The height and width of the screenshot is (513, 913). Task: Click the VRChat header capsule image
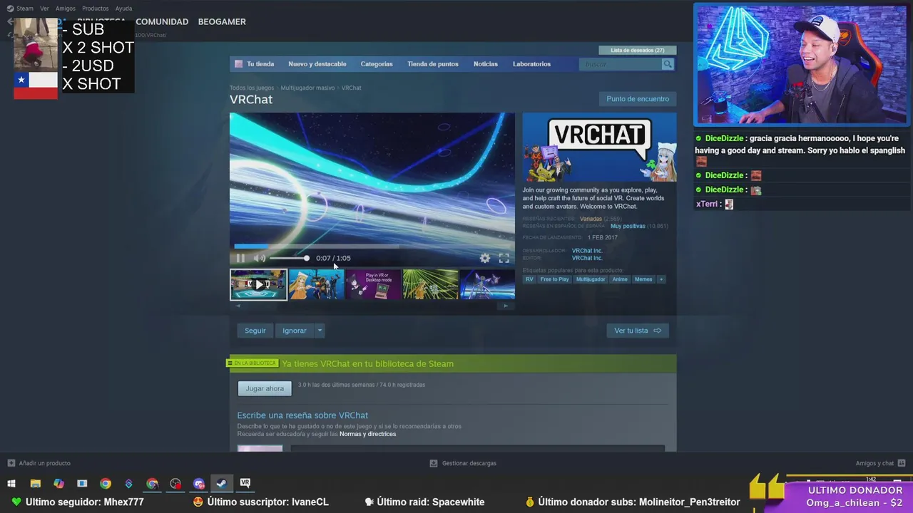[599, 147]
